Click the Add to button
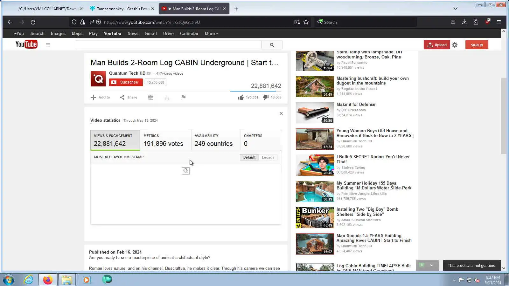The height and width of the screenshot is (286, 509). click(100, 97)
